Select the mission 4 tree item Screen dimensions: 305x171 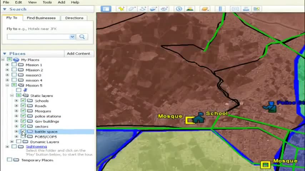point(34,80)
